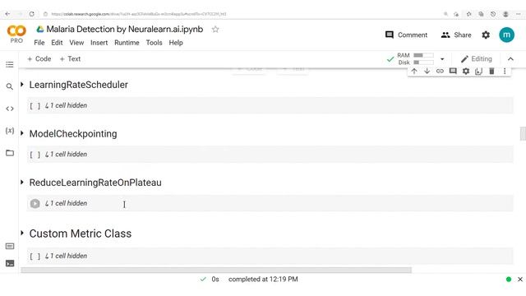Add a new Code cell

(x=39, y=59)
